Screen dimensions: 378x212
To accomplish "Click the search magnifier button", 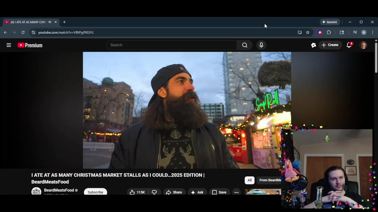I will coord(245,45).
